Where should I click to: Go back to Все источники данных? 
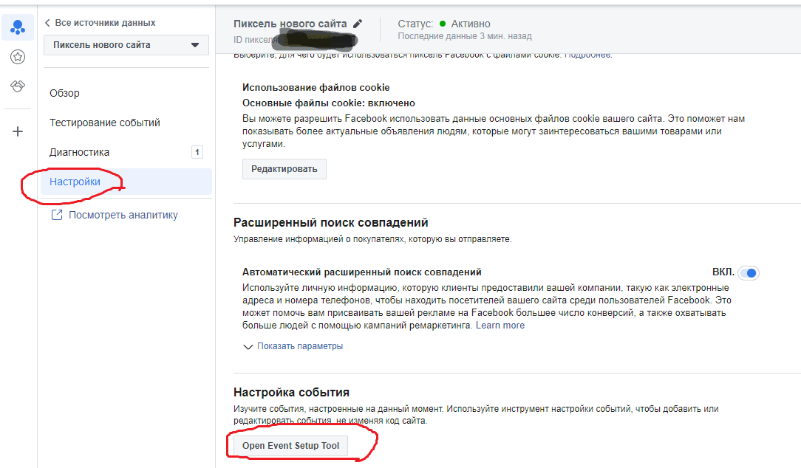(x=100, y=23)
